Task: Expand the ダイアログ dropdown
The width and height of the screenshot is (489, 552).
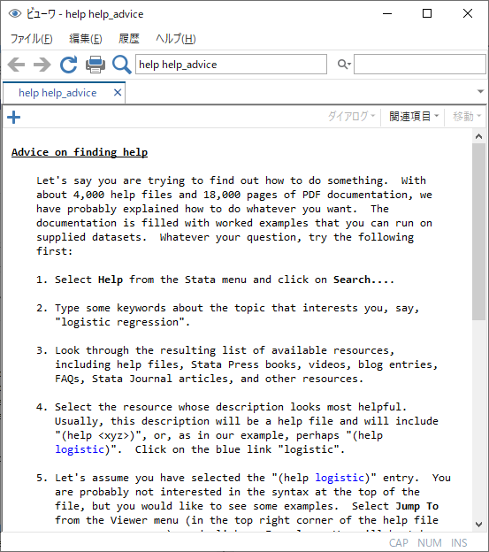Action: [x=351, y=116]
